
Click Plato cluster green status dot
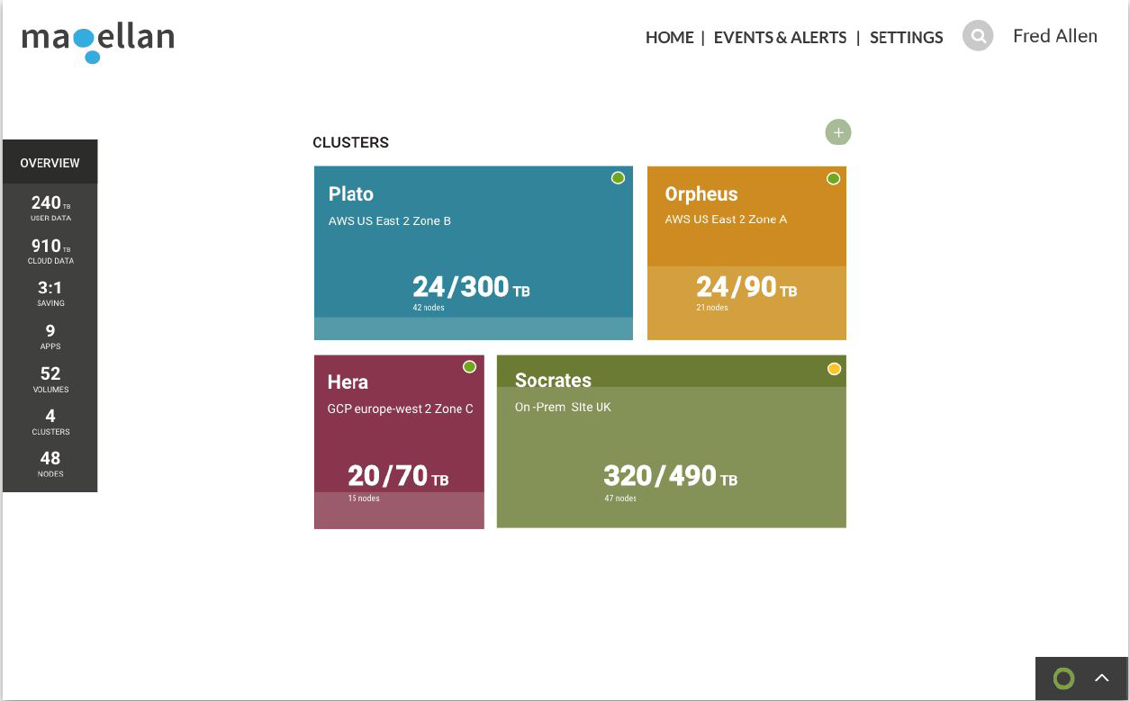(618, 178)
